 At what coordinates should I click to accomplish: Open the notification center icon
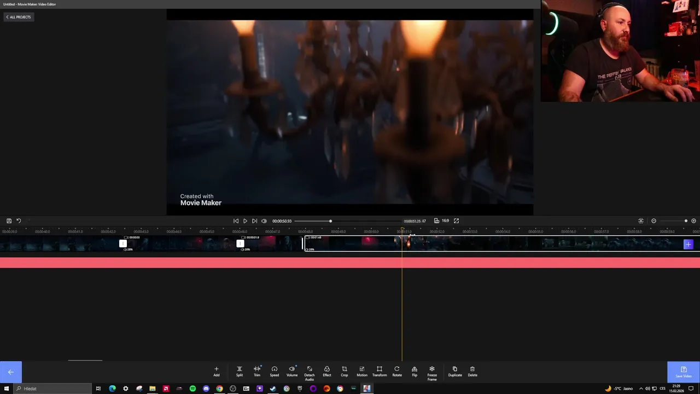pos(691,389)
